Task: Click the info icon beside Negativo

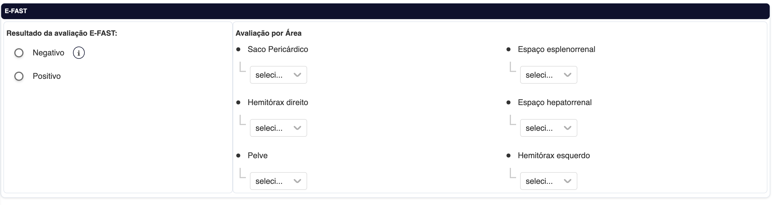Action: (79, 53)
